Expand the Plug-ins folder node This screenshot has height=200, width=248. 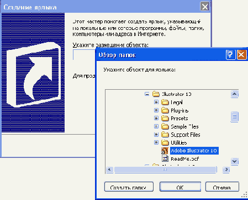(156, 110)
